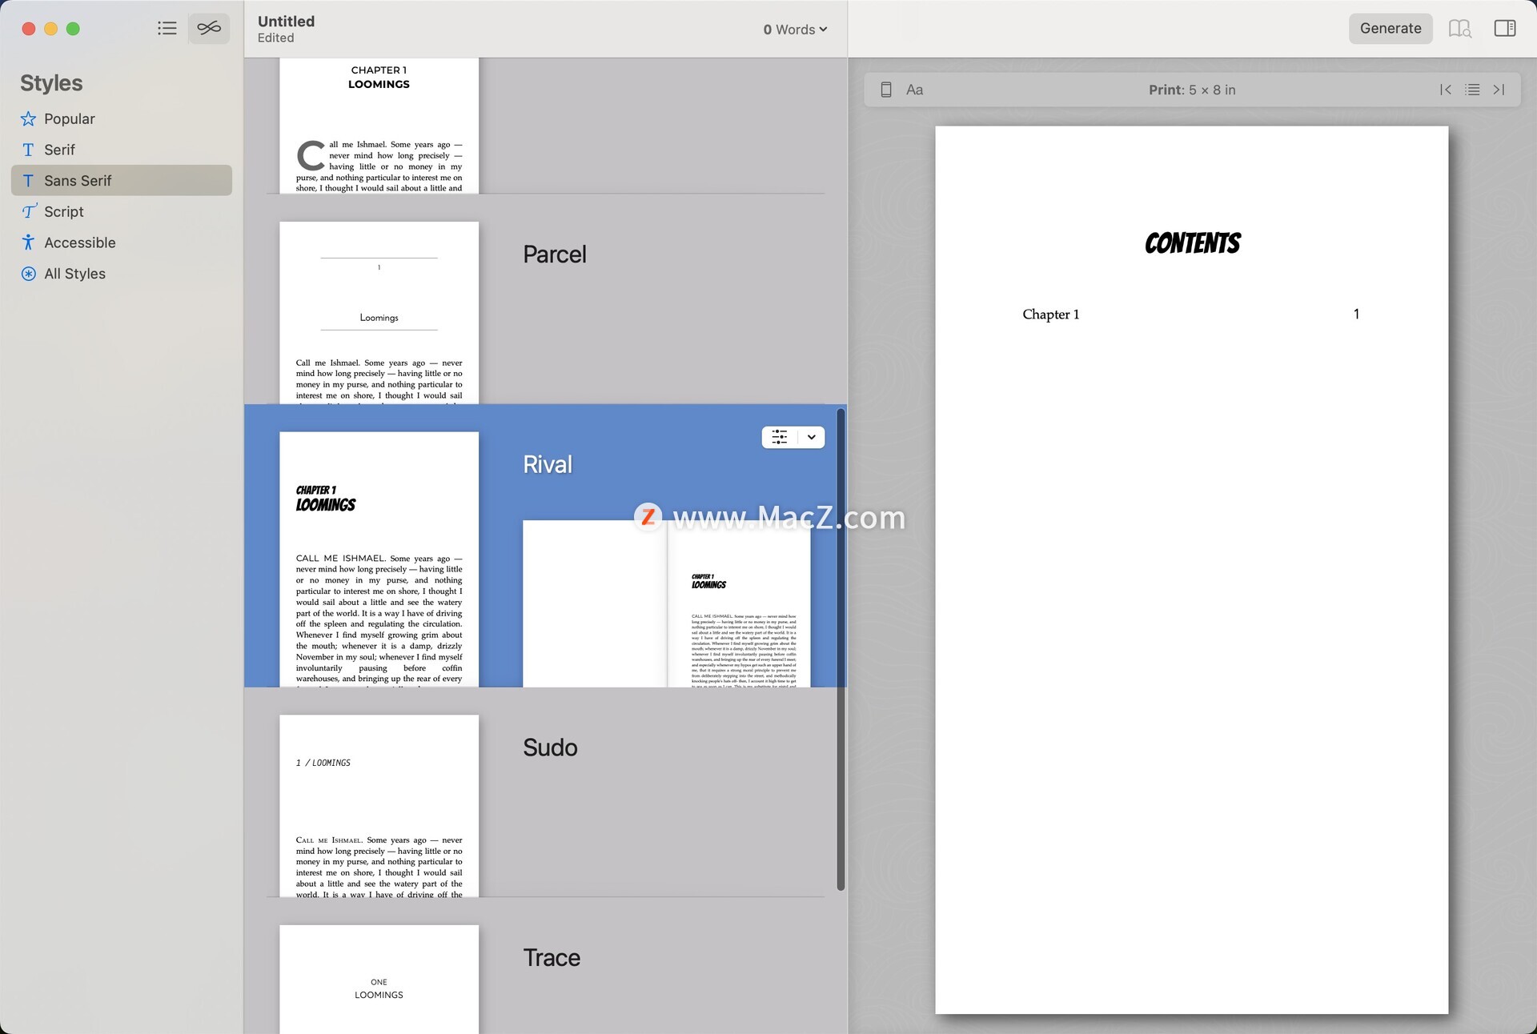Open the book preview search icon
Image resolution: width=1537 pixels, height=1034 pixels.
pos(1460,29)
